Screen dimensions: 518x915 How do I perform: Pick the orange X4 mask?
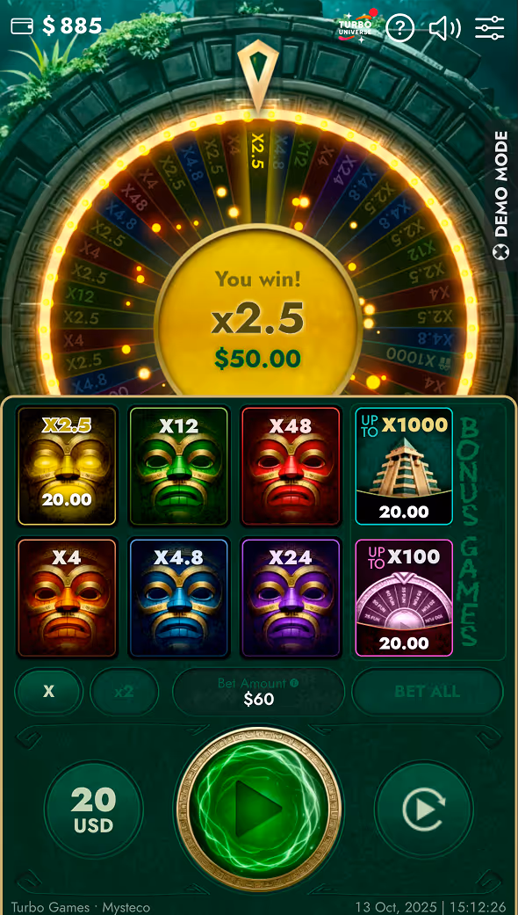(x=67, y=599)
